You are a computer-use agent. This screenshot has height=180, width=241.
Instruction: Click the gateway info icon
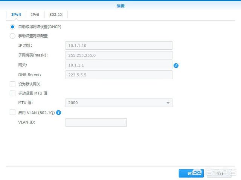[x=176, y=66]
